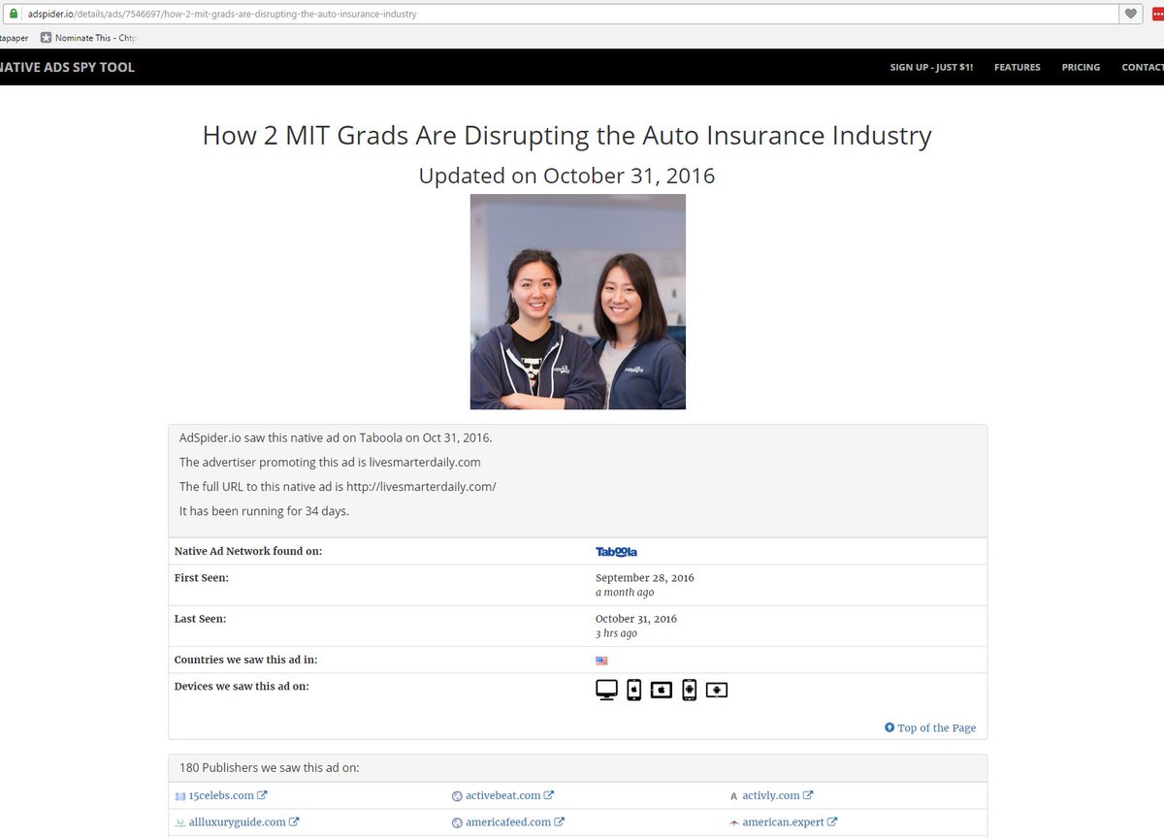Click external link icon next to allluxuryguide.com
The image size is (1164, 838).
pyautogui.click(x=294, y=822)
